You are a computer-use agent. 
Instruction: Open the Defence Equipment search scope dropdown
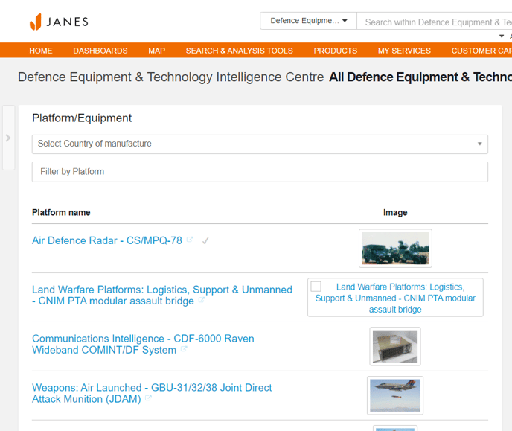[x=308, y=21]
